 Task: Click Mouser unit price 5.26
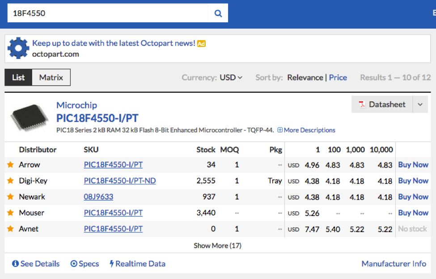point(312,213)
